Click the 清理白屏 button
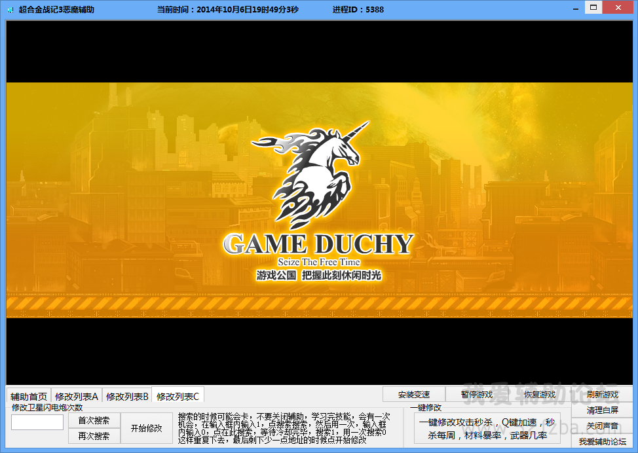Viewport: 638px width, 453px height. [x=602, y=410]
